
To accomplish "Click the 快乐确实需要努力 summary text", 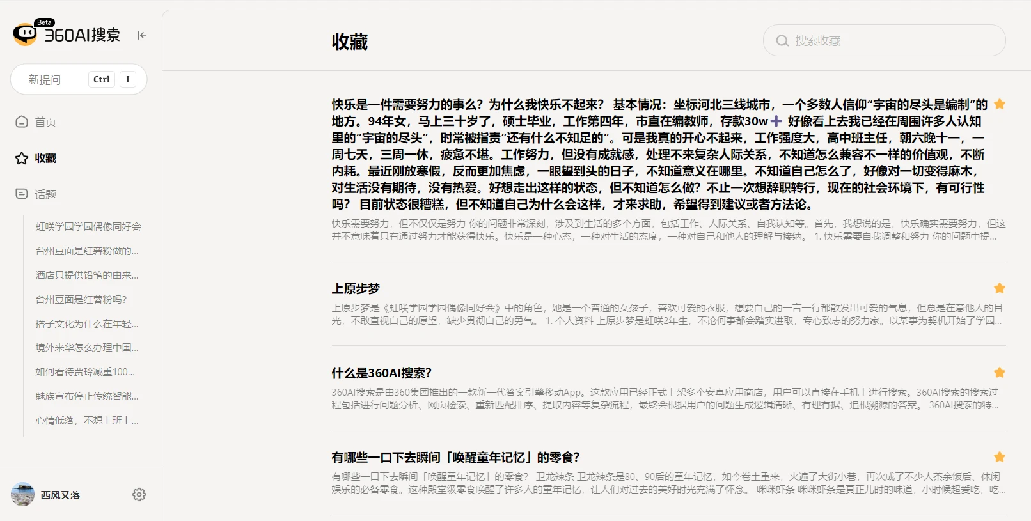I will point(668,229).
